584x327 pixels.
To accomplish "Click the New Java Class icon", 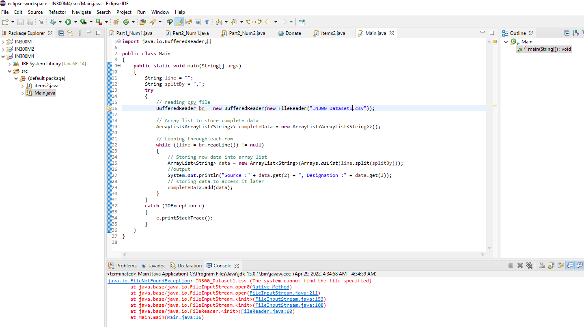I will 126,22.
